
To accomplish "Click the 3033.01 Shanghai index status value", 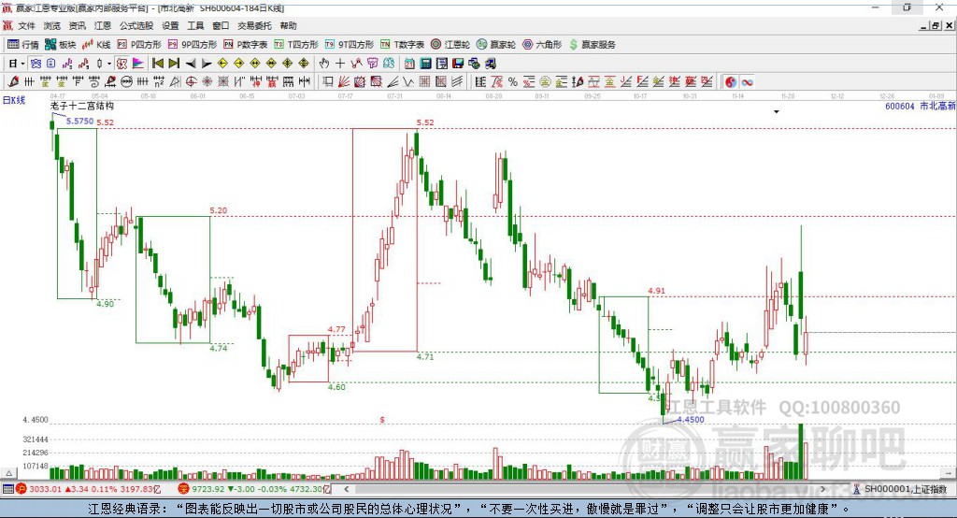I will [x=45, y=489].
